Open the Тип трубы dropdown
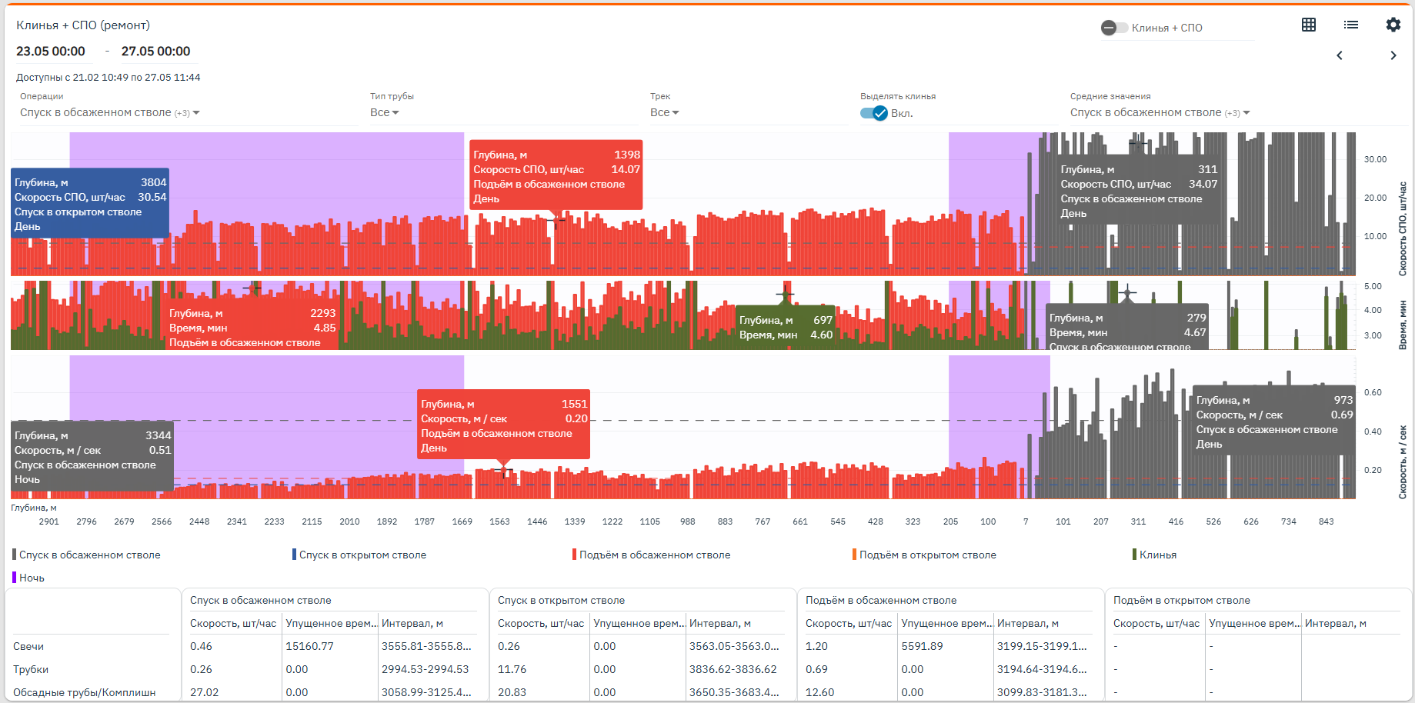Viewport: 1415px width, 703px height. tap(385, 112)
